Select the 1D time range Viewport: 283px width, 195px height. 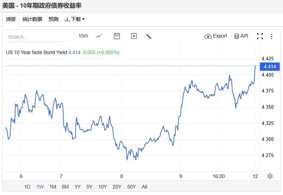point(27,187)
